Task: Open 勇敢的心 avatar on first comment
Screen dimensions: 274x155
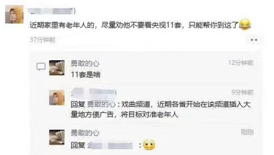Action: click(57, 68)
